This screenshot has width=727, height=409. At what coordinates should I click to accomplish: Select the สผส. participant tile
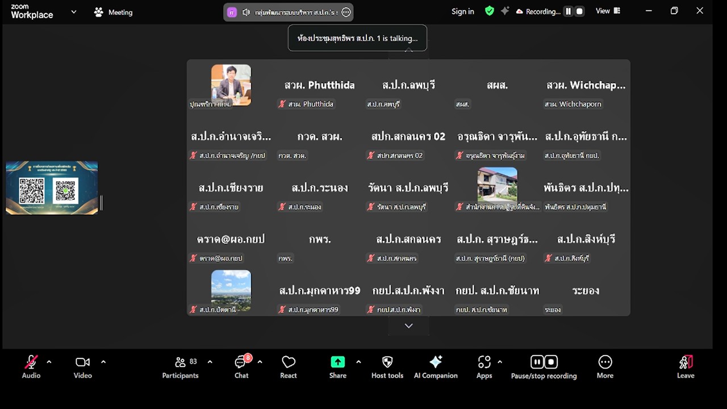click(498, 85)
